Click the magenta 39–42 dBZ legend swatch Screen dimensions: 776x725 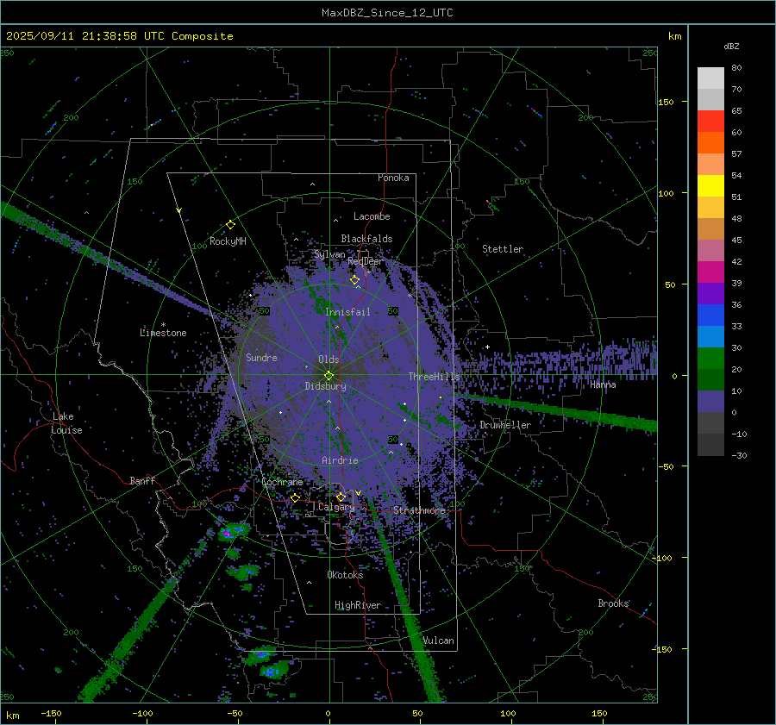point(710,272)
